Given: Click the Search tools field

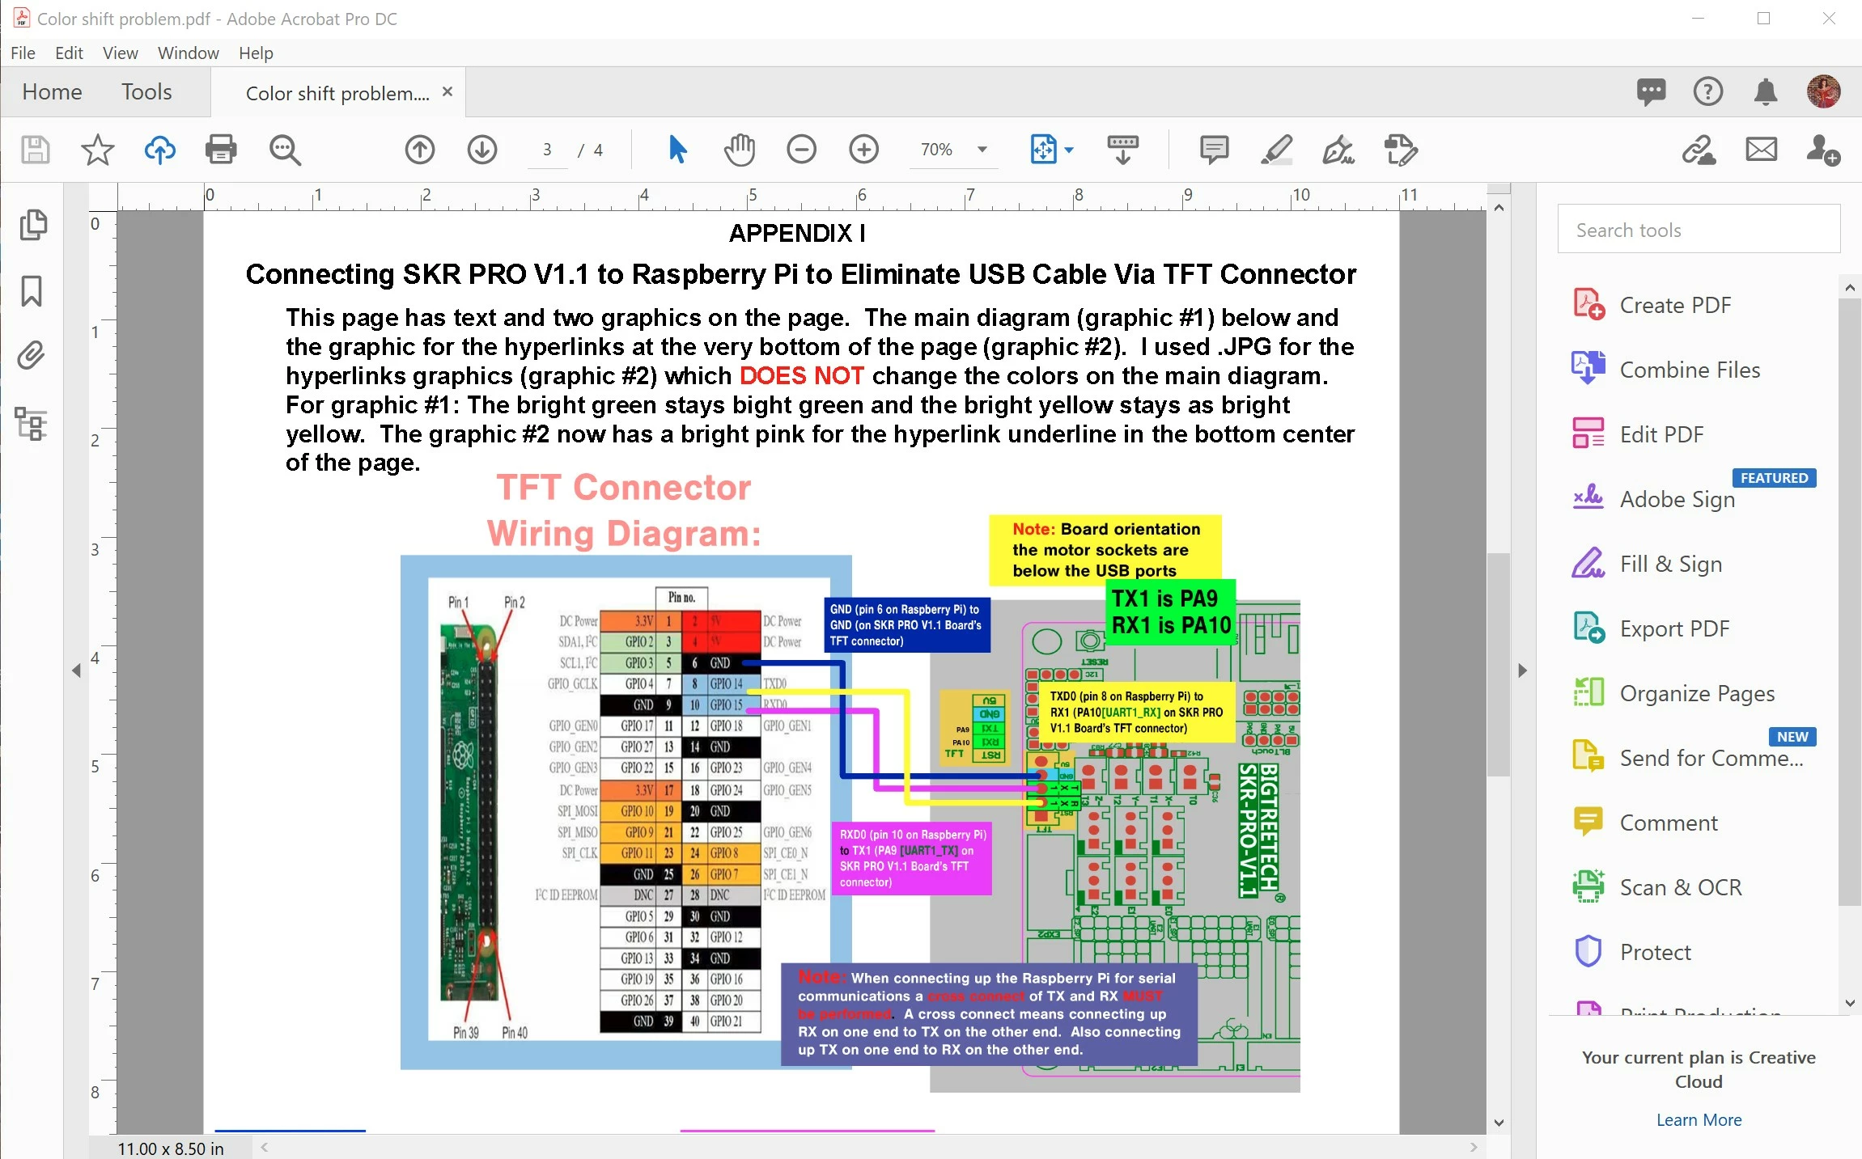Looking at the screenshot, I should pyautogui.click(x=1698, y=230).
